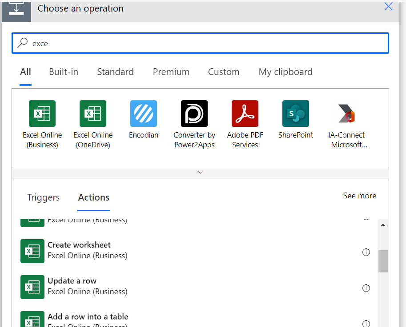Click the search box containing "exce"

(200, 43)
